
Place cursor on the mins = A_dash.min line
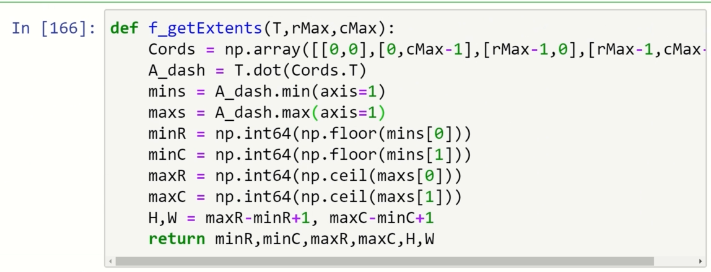click(x=266, y=92)
